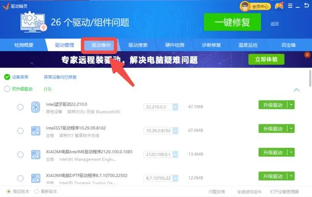Switch to the 驱动备份 tab
Screen dimensions: 312x197
pyautogui.click(x=101, y=45)
